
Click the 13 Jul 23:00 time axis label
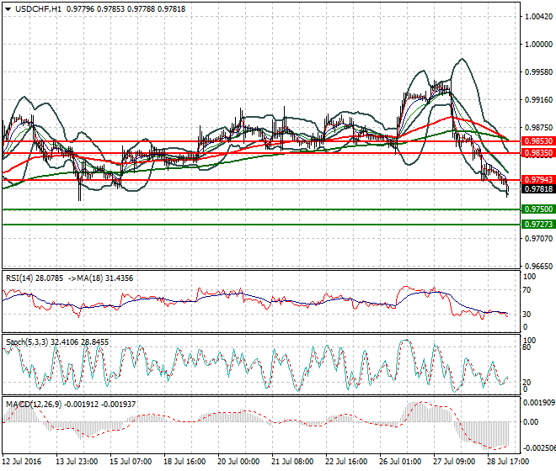[x=77, y=462]
